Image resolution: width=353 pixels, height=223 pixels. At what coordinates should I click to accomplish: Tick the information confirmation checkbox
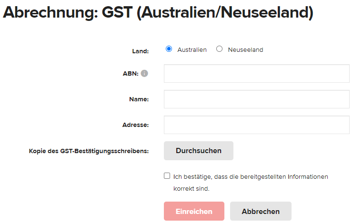point(167,176)
